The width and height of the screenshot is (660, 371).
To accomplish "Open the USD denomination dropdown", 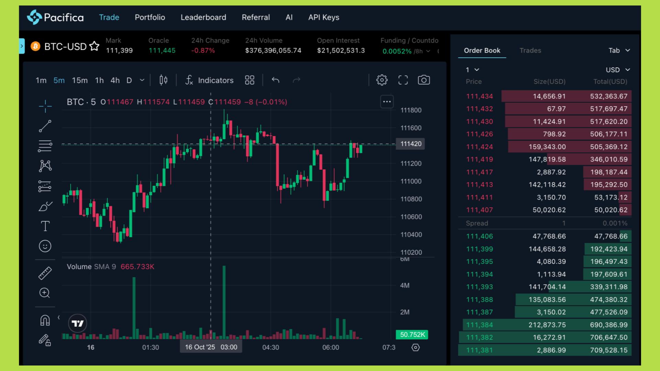I will (618, 70).
